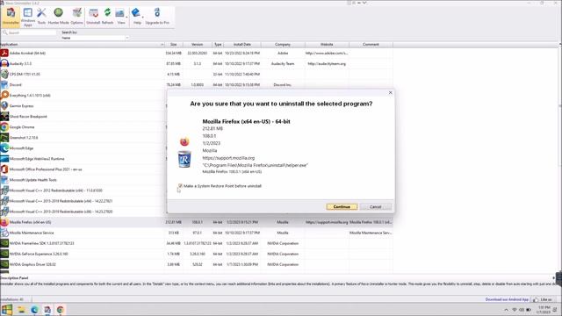Sort by the Version column header

(x=197, y=45)
